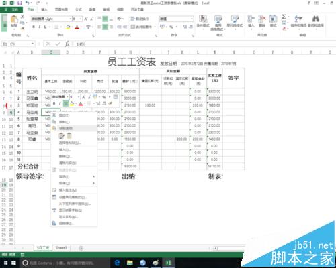Open the Merge and Center dropdown arrow
This screenshot has height=268, width=336.
point(155,27)
